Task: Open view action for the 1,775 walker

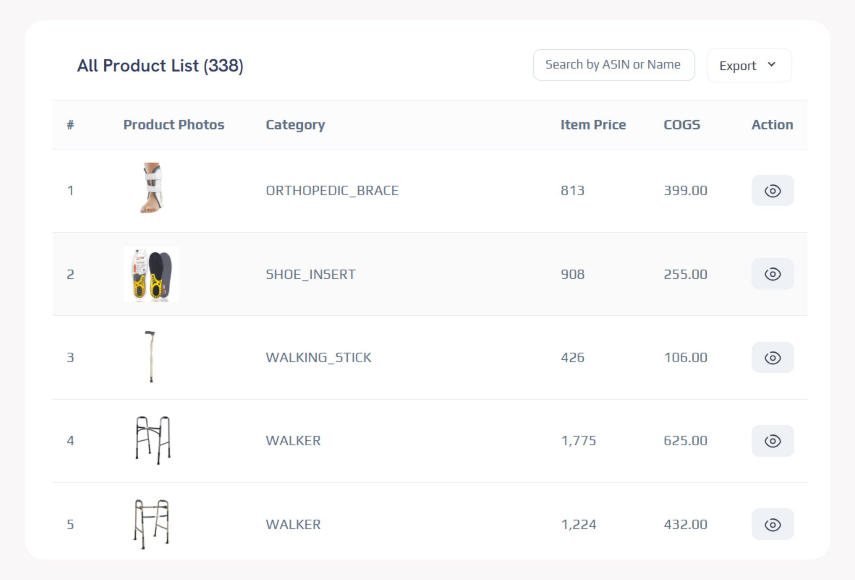Action: 772,441
